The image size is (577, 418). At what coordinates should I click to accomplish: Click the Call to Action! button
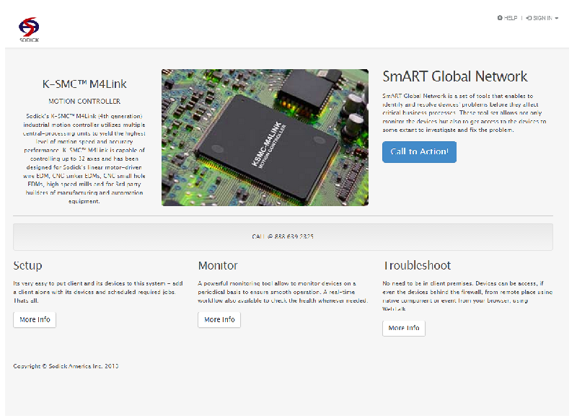(x=419, y=152)
